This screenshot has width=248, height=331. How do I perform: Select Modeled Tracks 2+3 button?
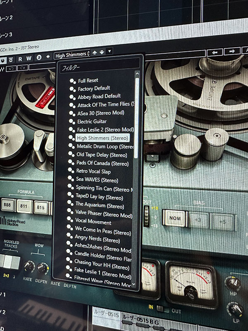7,262
